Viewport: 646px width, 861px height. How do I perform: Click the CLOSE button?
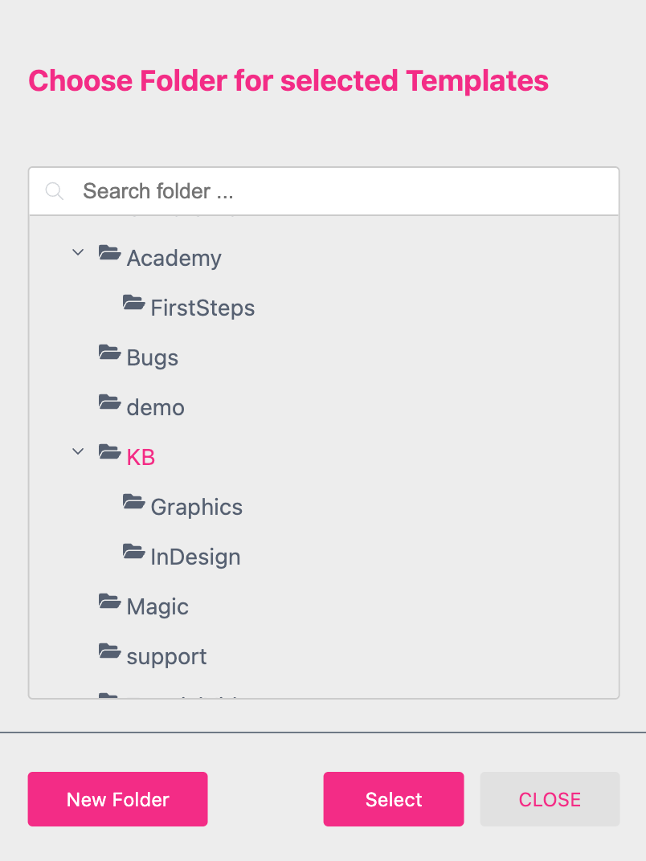click(x=550, y=799)
